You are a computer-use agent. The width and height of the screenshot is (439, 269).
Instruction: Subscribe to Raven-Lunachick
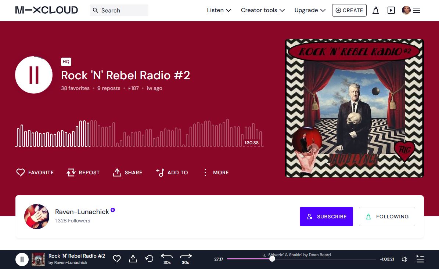click(x=326, y=217)
